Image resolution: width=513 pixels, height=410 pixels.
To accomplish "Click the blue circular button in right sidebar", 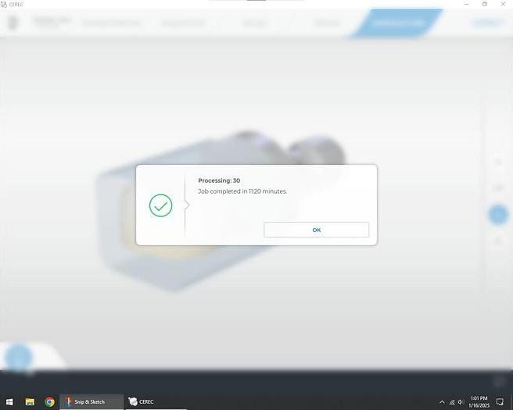I will [497, 215].
